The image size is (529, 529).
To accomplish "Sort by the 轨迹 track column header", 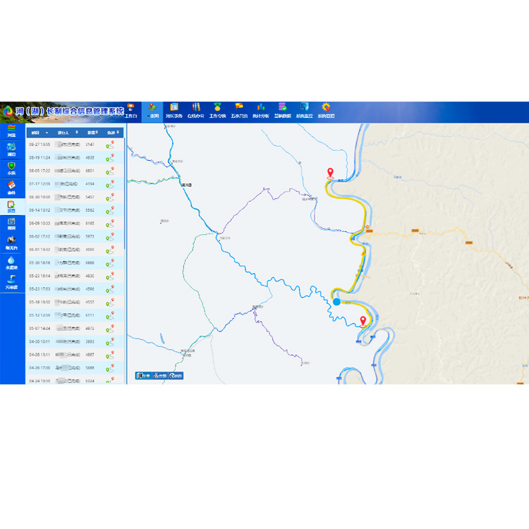I will 113,133.
